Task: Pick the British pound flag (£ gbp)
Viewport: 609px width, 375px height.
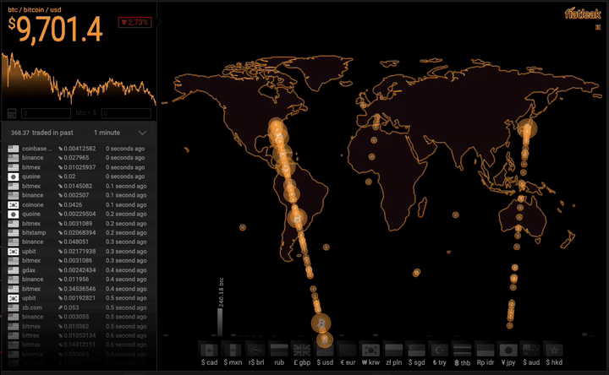Action: [x=300, y=349]
